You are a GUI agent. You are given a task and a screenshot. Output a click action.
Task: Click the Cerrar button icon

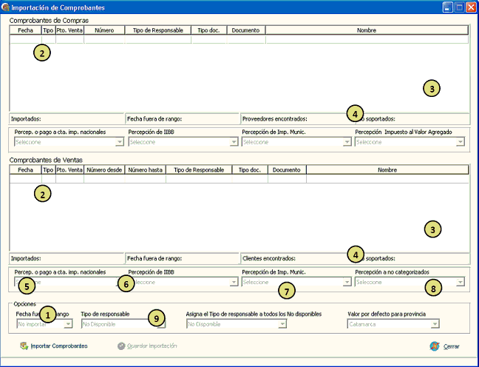click(435, 346)
